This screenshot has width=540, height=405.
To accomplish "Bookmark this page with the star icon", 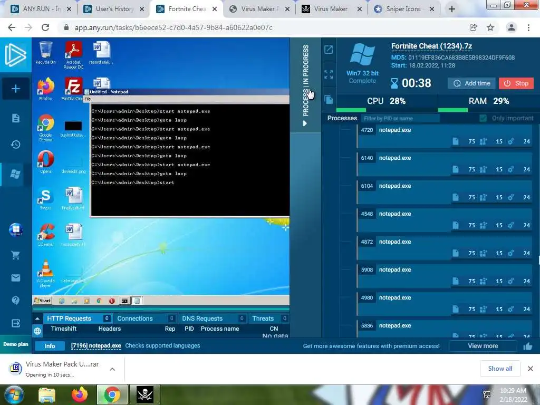I will 490,27.
